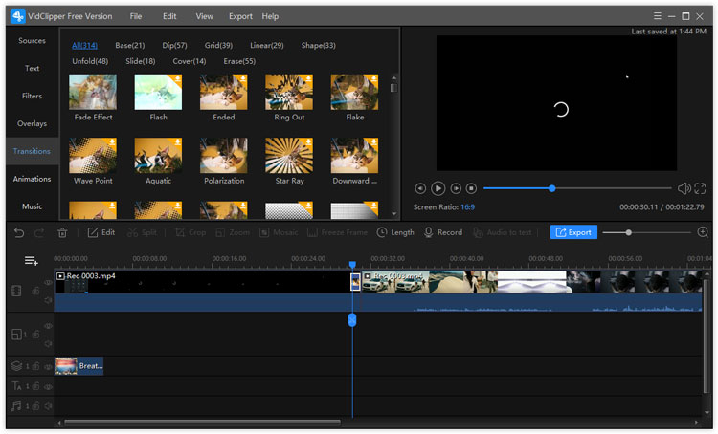Screen dimensions: 718x434
Task: Toggle visibility eye of main video track
Action: (48, 283)
